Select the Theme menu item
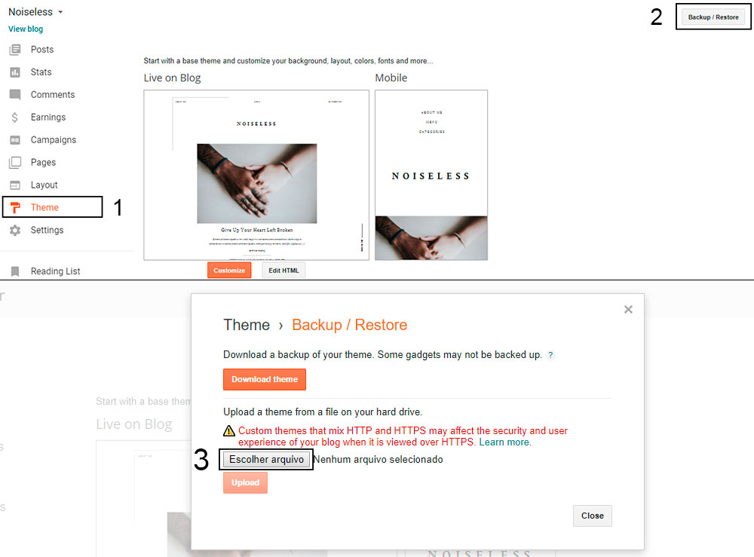The image size is (754, 557). [x=53, y=207]
